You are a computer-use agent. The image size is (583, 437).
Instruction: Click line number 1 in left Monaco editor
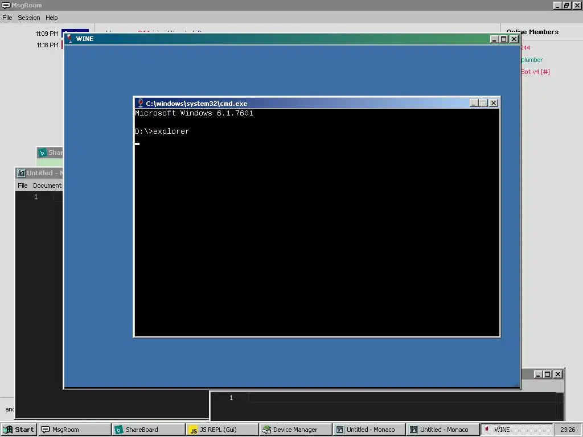[36, 196]
